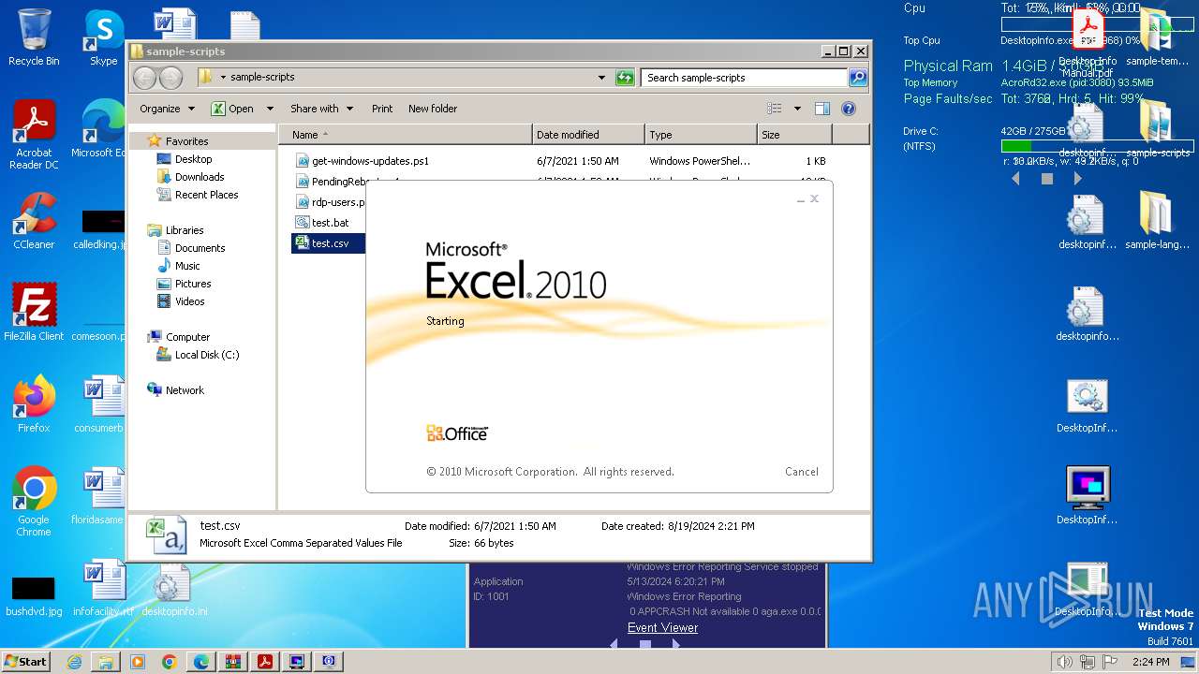This screenshot has width=1199, height=674.
Task: Sort by Name column header
Action: pos(405,135)
